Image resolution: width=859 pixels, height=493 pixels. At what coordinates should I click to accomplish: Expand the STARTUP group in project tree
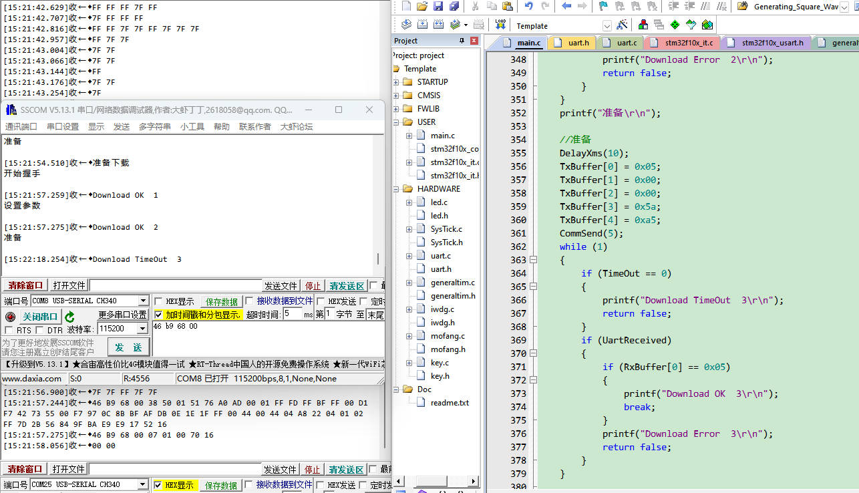coord(396,82)
